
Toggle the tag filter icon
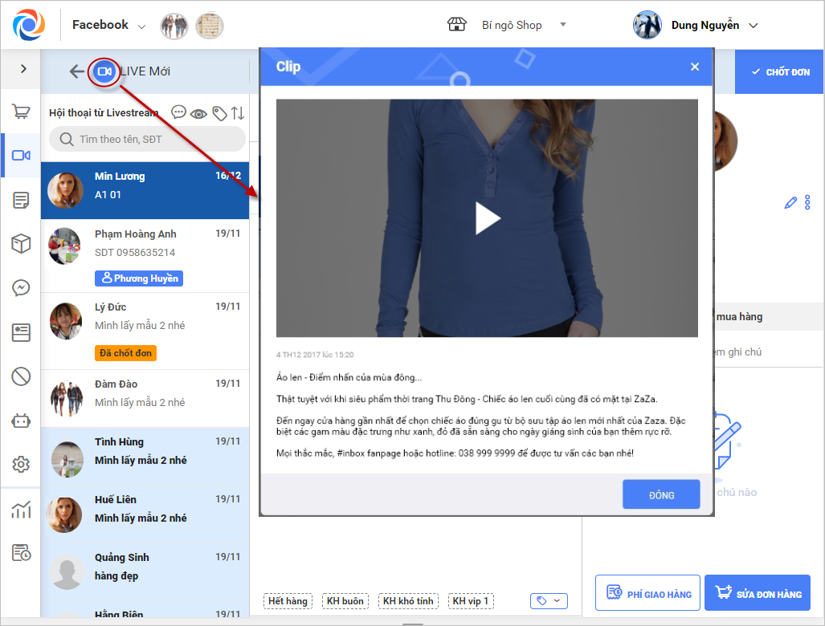click(x=219, y=113)
